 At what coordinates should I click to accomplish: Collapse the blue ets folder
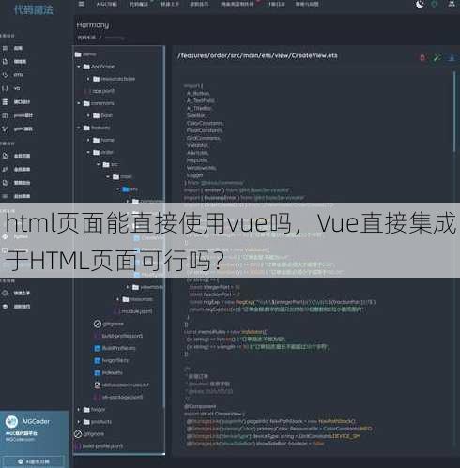point(117,189)
